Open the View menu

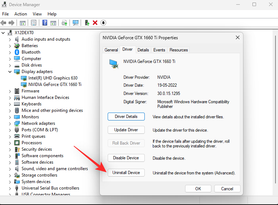37,14
